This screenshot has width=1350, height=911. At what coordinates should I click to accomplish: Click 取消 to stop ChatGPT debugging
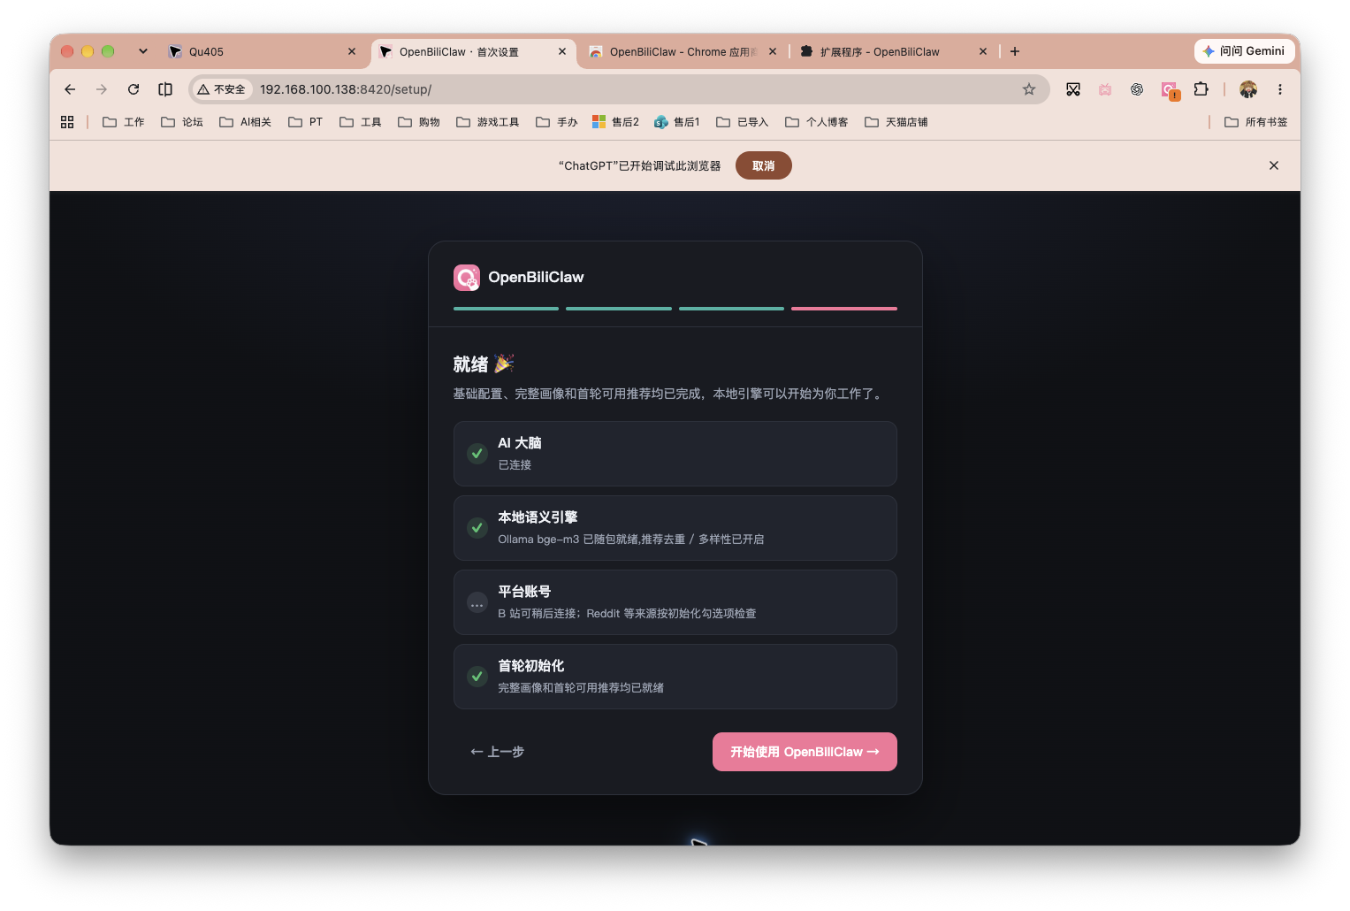[x=764, y=165]
